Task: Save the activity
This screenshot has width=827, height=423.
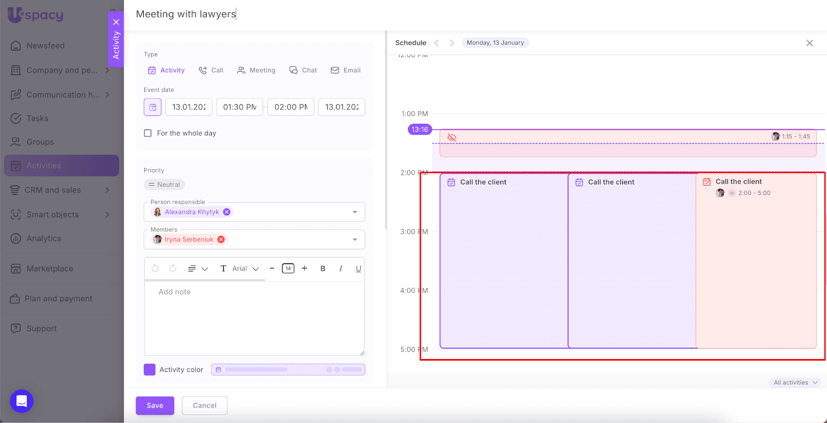Action: click(x=155, y=405)
